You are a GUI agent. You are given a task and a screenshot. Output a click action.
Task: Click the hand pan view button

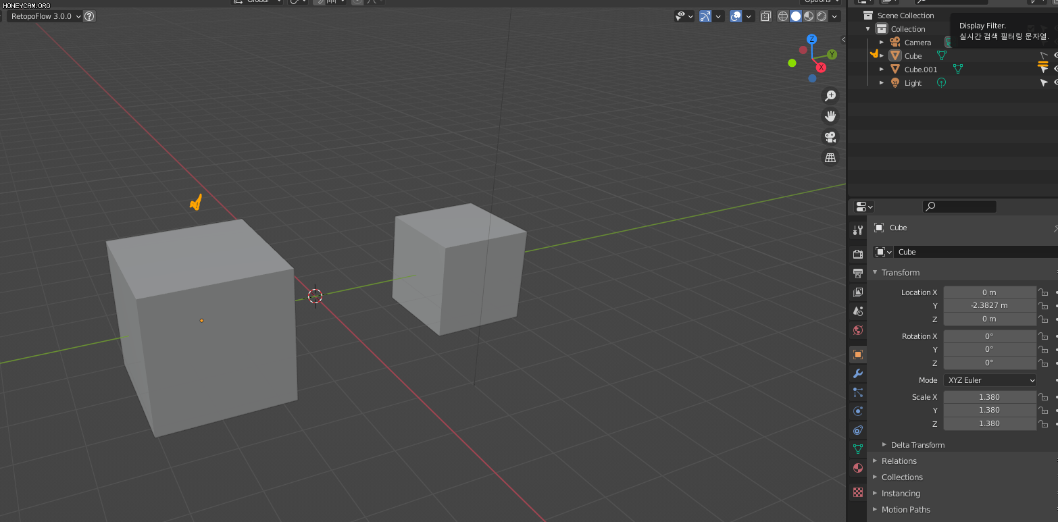tap(830, 116)
